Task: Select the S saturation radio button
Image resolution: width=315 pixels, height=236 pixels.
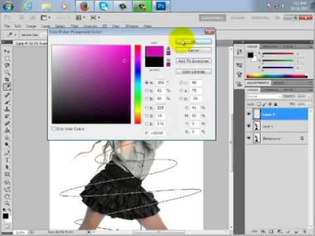Action: coord(147,90)
